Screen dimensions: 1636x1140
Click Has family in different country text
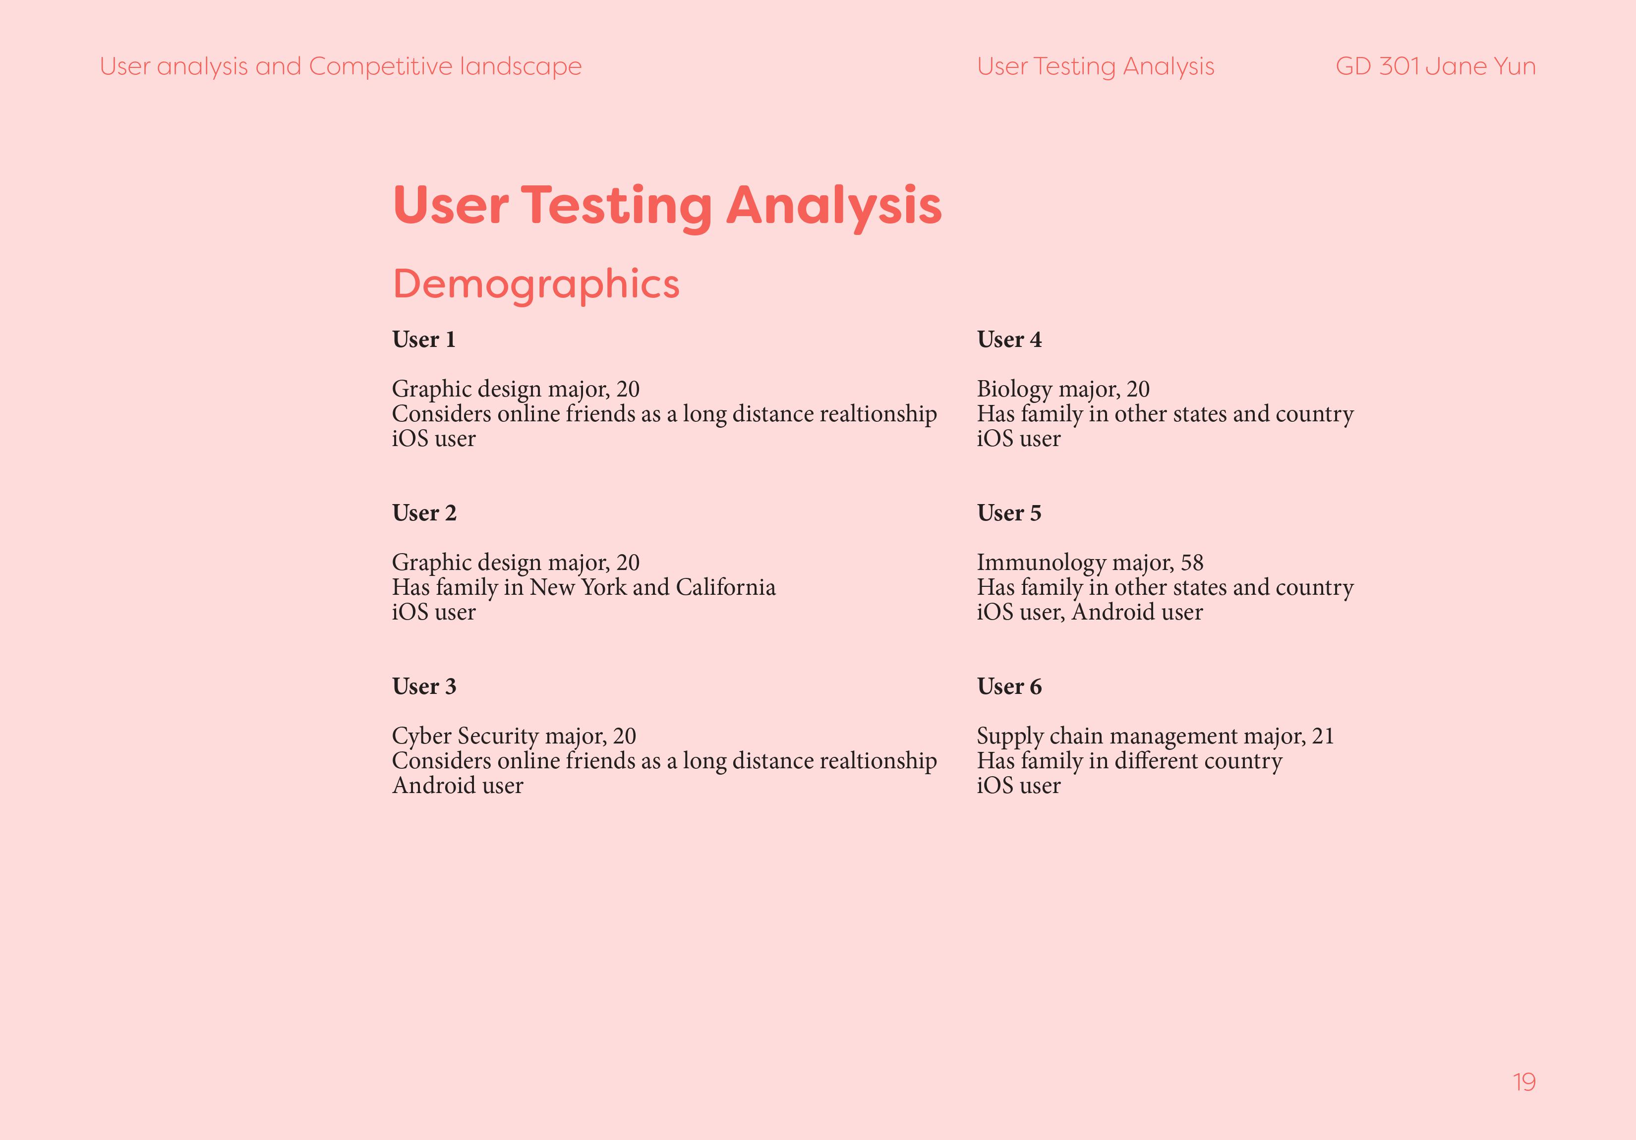click(1129, 761)
